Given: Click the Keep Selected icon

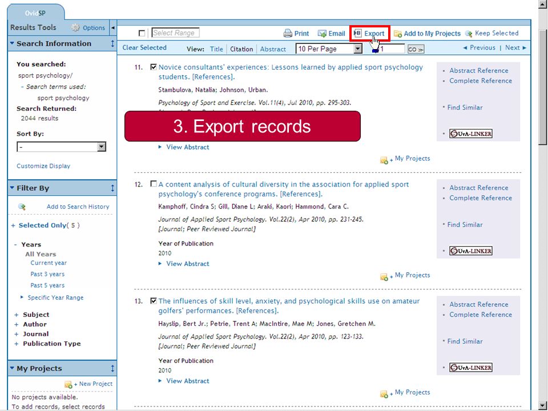Looking at the screenshot, I should pyautogui.click(x=469, y=34).
